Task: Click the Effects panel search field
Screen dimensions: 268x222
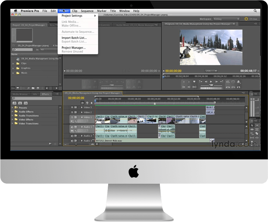Action: tap(32, 98)
